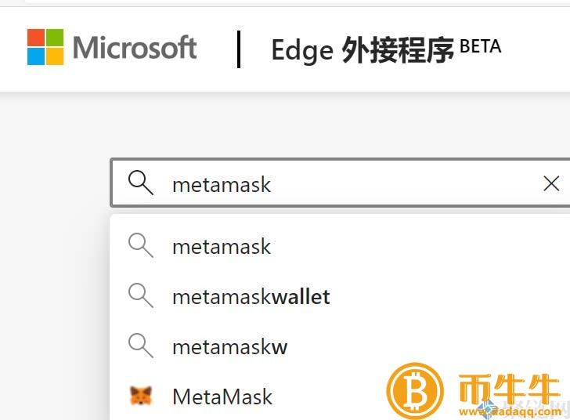This screenshot has height=420, width=570.
Task: Click the Microsoft four-color logo
Action: point(45,47)
